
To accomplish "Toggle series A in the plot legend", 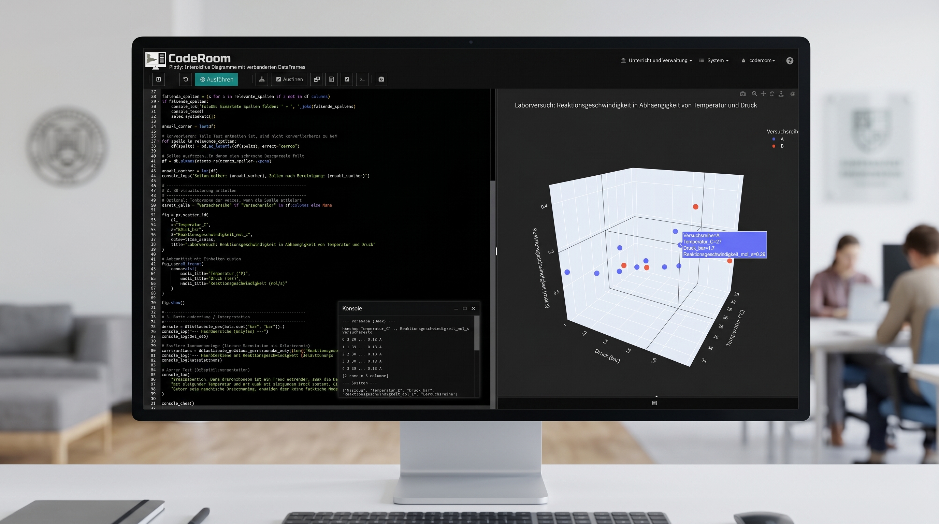I will pyautogui.click(x=778, y=139).
